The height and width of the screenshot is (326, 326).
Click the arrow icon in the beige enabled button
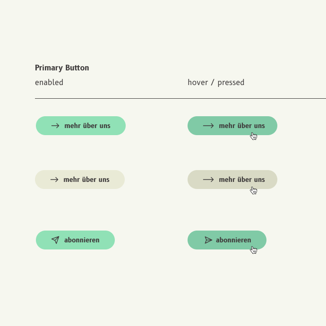point(54,180)
